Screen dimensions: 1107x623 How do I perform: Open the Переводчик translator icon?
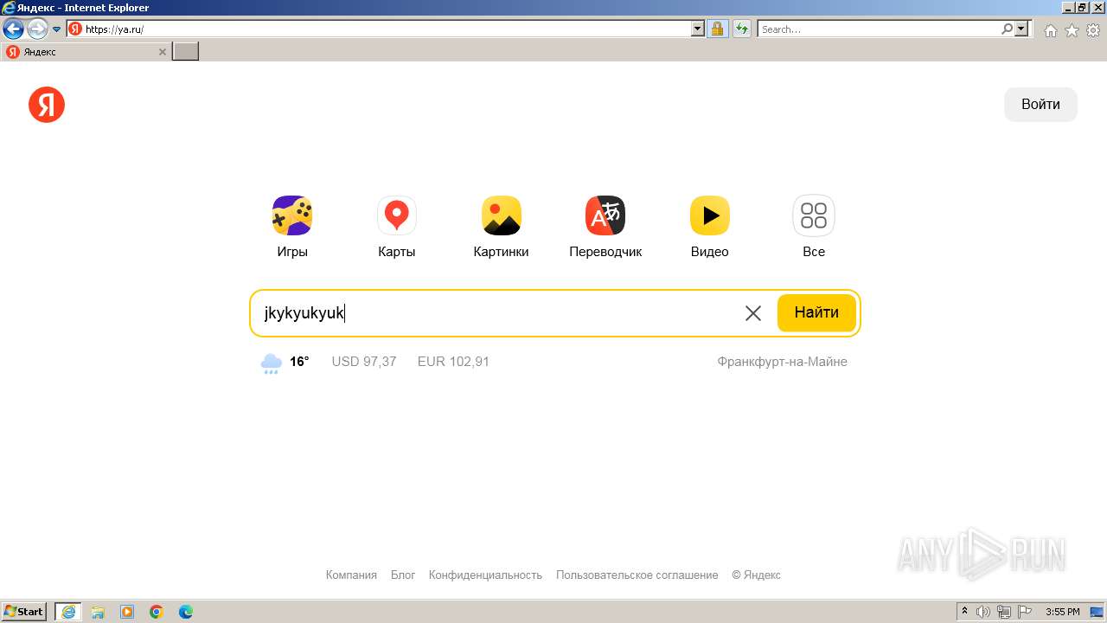click(x=605, y=215)
